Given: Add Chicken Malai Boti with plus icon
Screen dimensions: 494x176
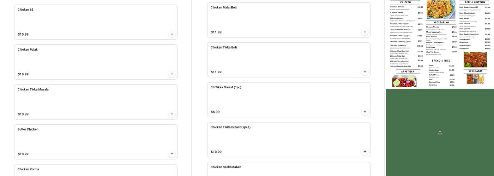Looking at the screenshot, I should pos(365,32).
